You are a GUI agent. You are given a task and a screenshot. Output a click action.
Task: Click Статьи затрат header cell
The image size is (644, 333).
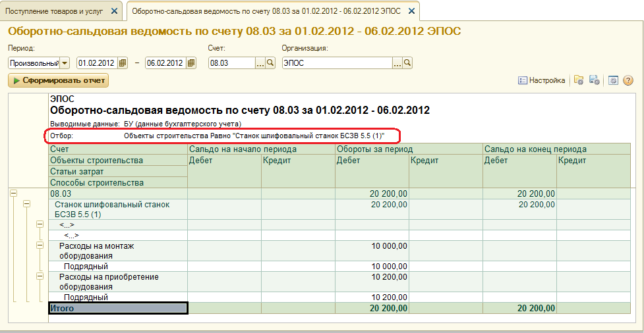[x=118, y=171]
